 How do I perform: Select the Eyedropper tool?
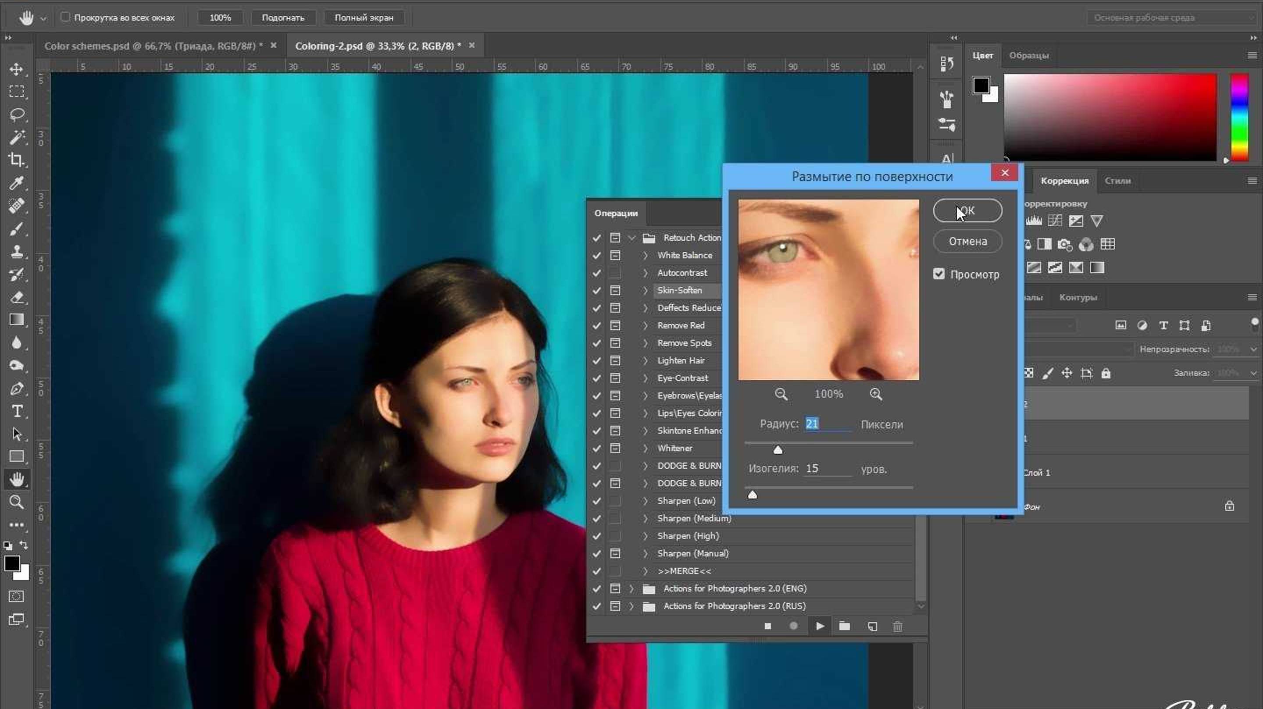pyautogui.click(x=16, y=183)
